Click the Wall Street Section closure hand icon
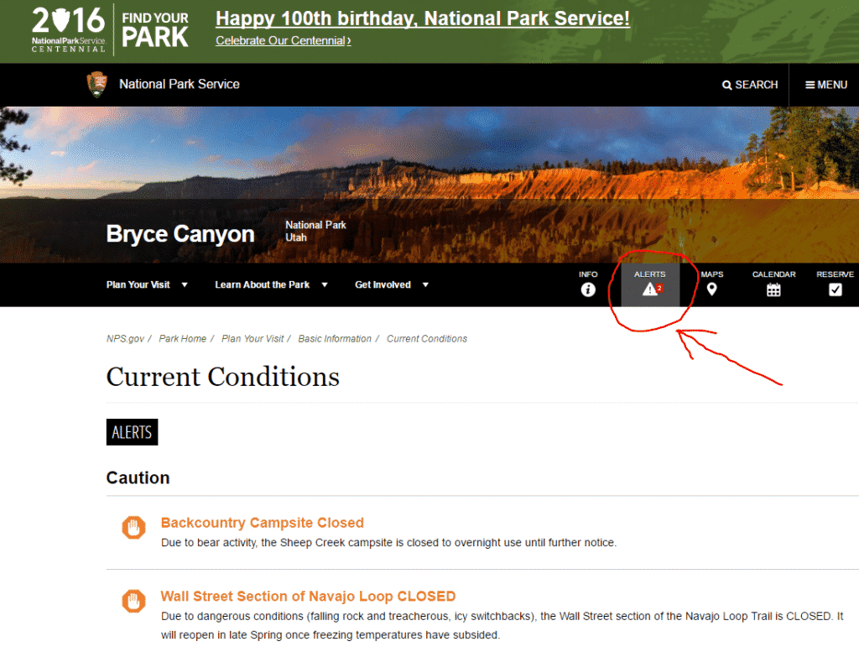Screen dimensions: 859x652 click(x=133, y=601)
